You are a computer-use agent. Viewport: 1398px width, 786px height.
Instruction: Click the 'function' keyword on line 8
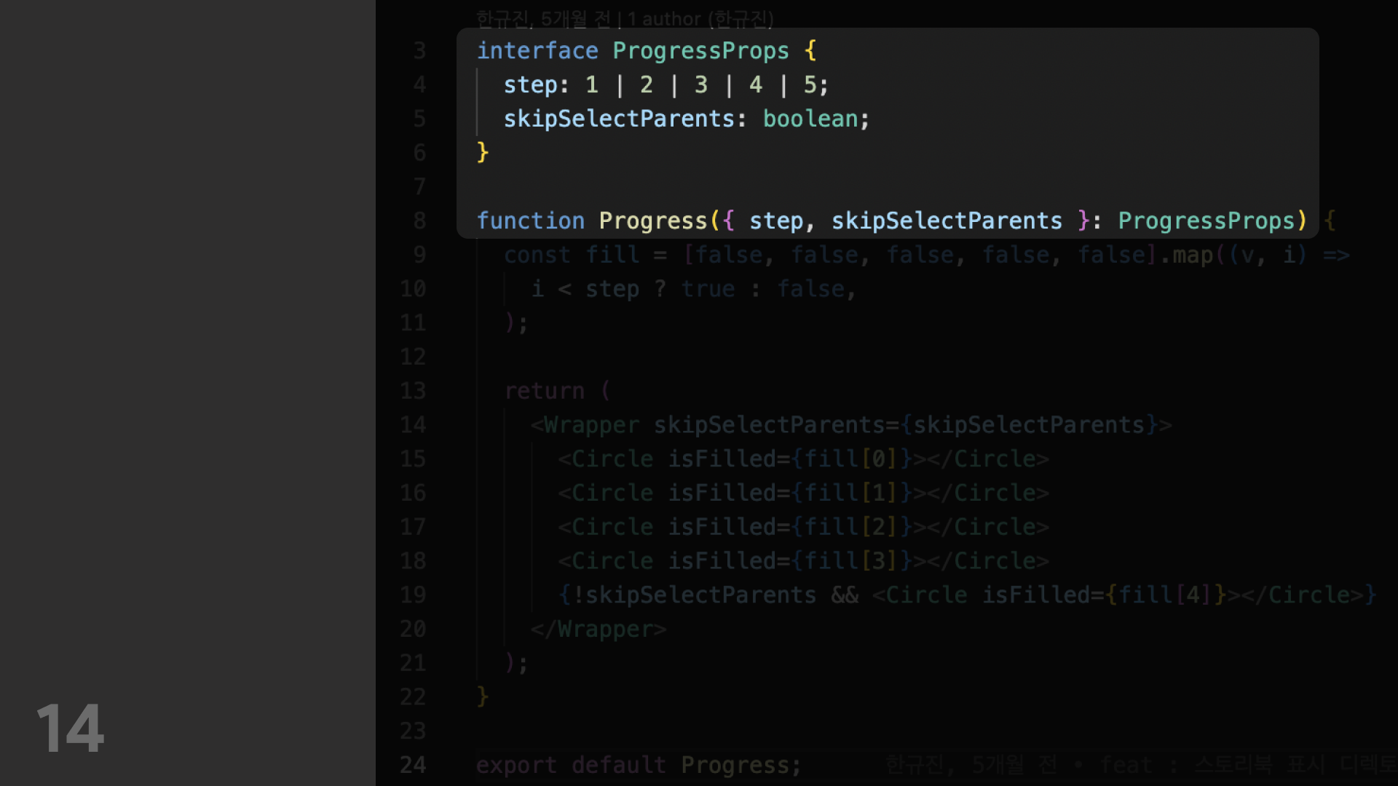530,221
